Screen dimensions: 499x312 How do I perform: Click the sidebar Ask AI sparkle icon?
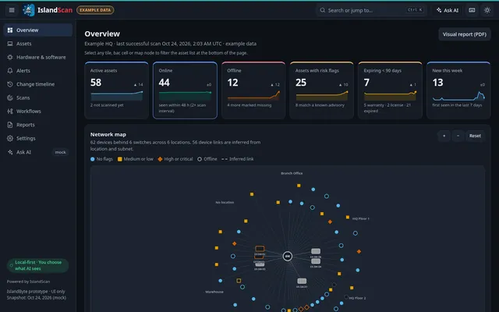pos(10,152)
